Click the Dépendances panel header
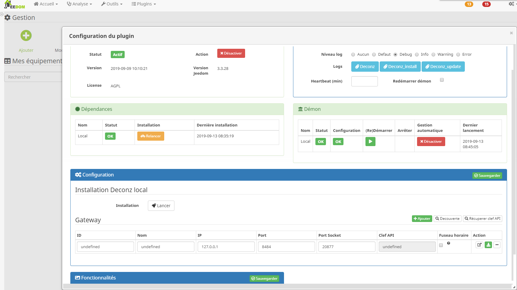 click(x=177, y=109)
